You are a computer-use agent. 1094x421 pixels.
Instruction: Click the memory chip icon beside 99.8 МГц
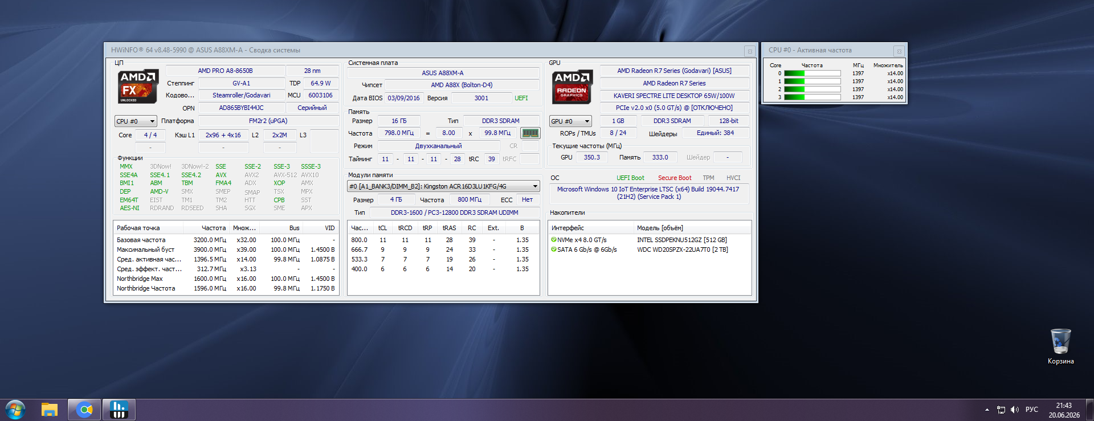click(x=530, y=133)
